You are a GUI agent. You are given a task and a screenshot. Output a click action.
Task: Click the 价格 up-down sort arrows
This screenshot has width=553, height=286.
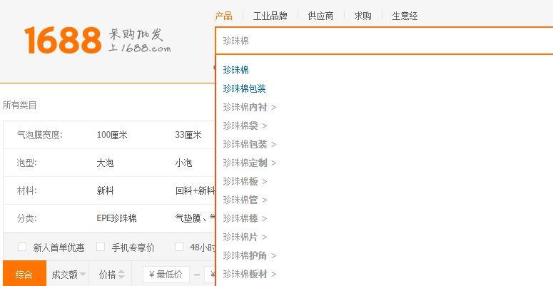121,275
